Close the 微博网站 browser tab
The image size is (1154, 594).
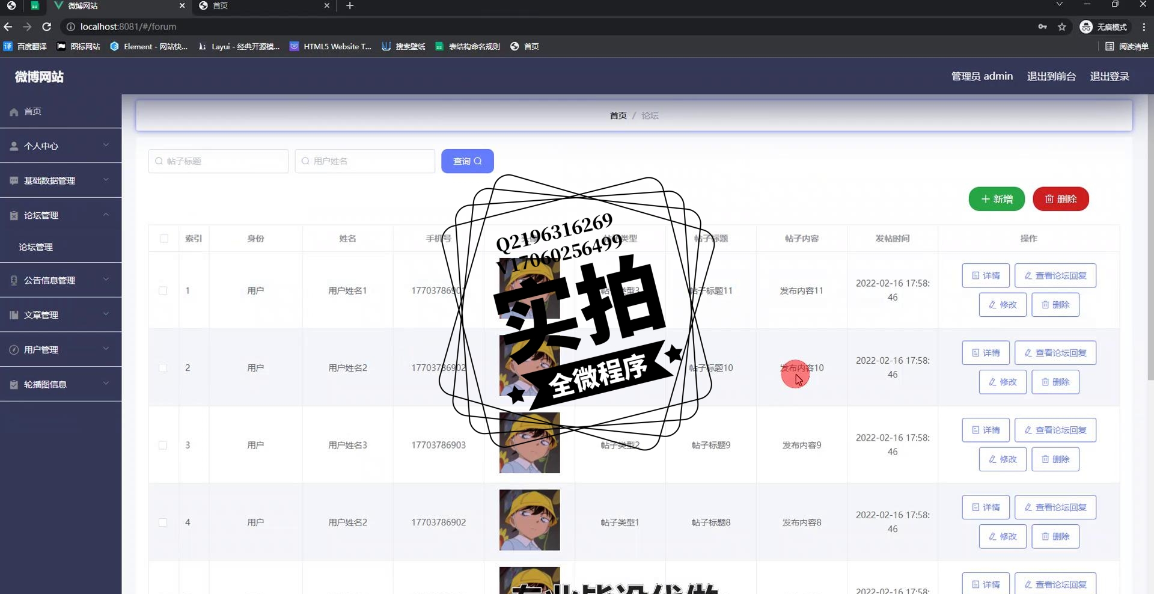click(182, 5)
